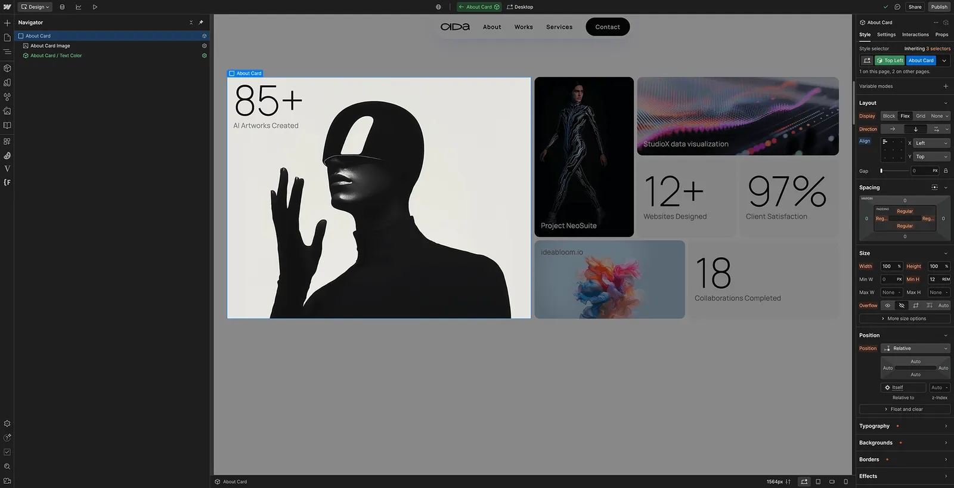Open the Navigator panel icon
Viewport: 954px width, 488px height.
coord(7,52)
